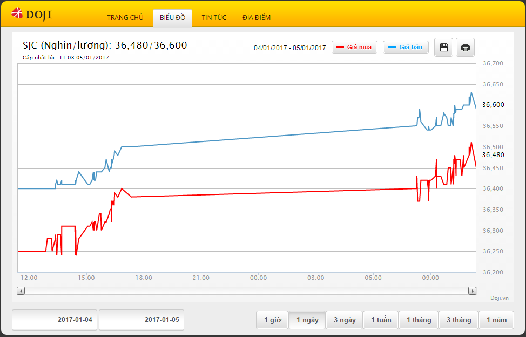Choose the 3 ngày time range
Image resolution: width=526 pixels, height=337 pixels.
[x=345, y=320]
